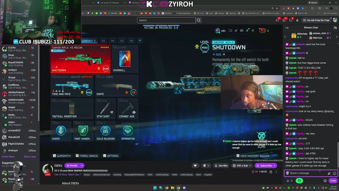
Task: Switch to Restream browser tab
Action: (x=109, y=3)
